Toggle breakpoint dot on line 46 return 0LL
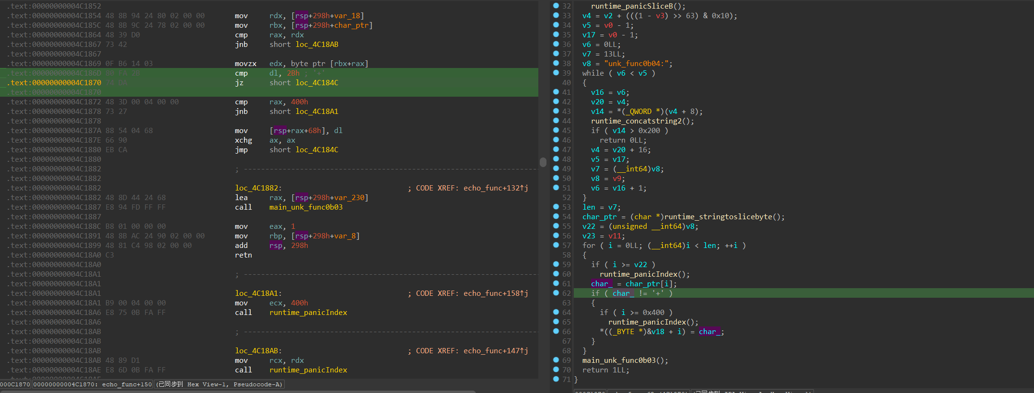Image resolution: width=1034 pixels, height=393 pixels. [556, 140]
